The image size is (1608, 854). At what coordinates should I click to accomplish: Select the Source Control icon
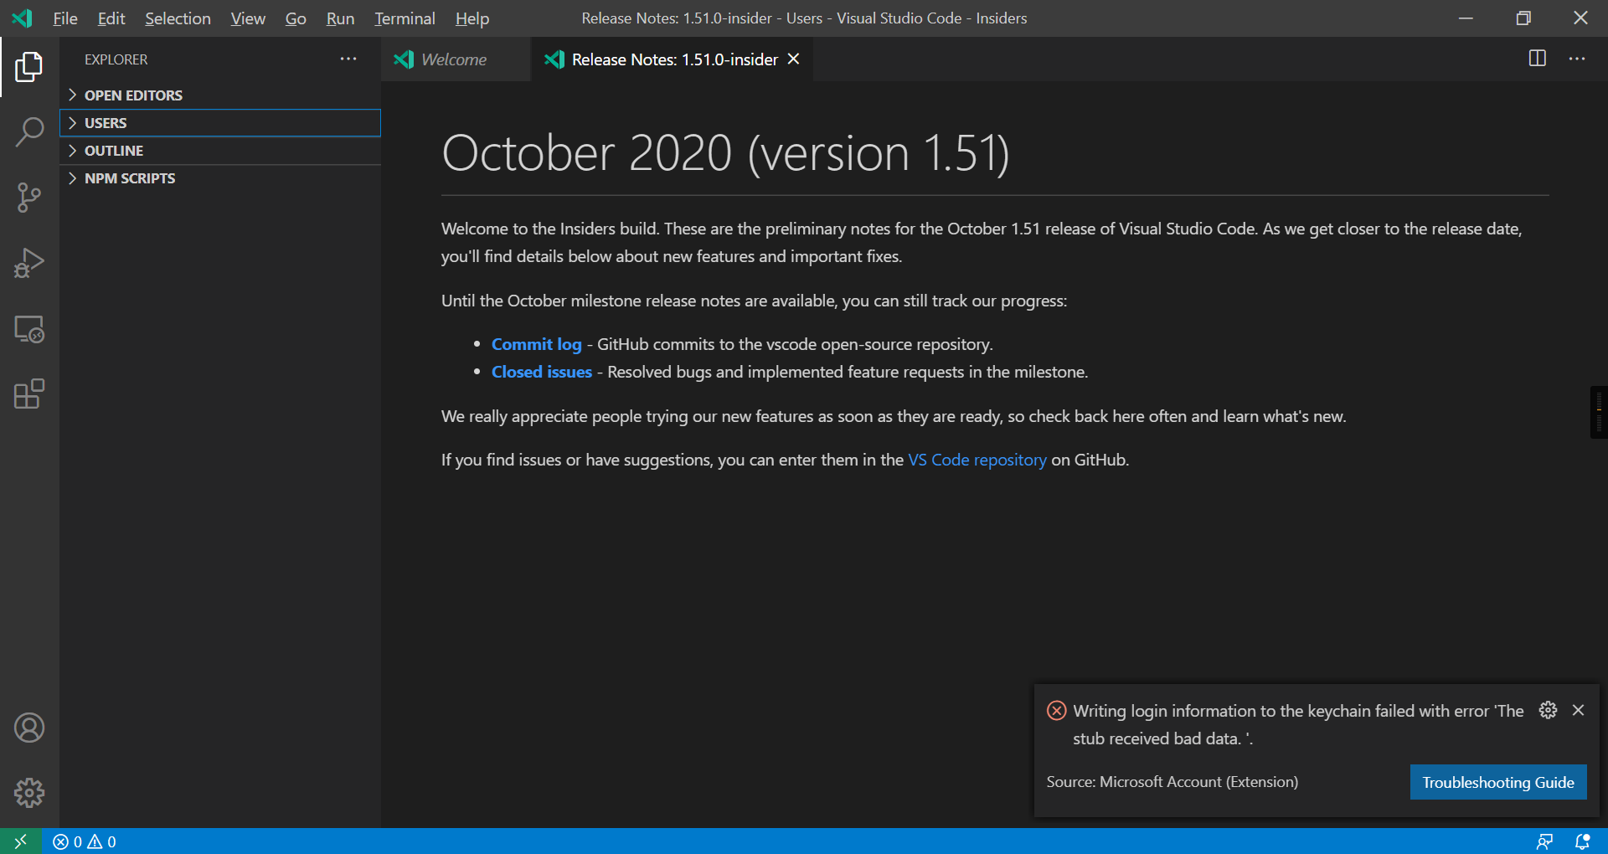30,197
